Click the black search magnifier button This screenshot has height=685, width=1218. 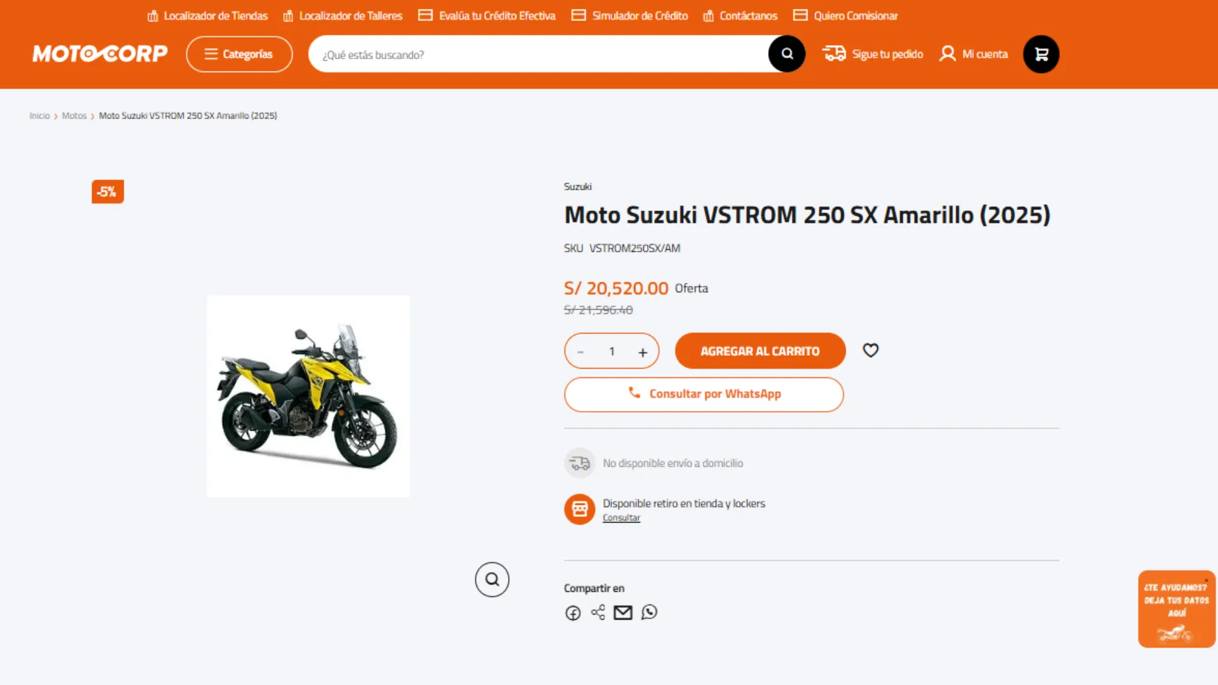coord(787,54)
